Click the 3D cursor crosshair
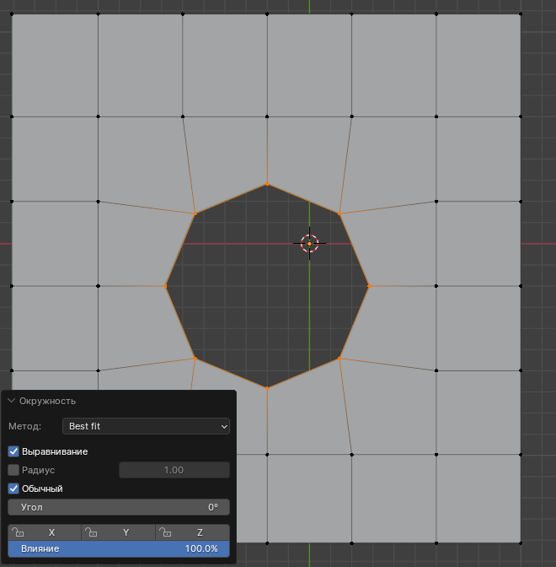 (x=309, y=244)
